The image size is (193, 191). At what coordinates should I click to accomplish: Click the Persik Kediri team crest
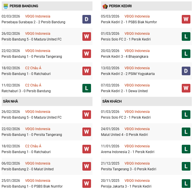[105, 6]
